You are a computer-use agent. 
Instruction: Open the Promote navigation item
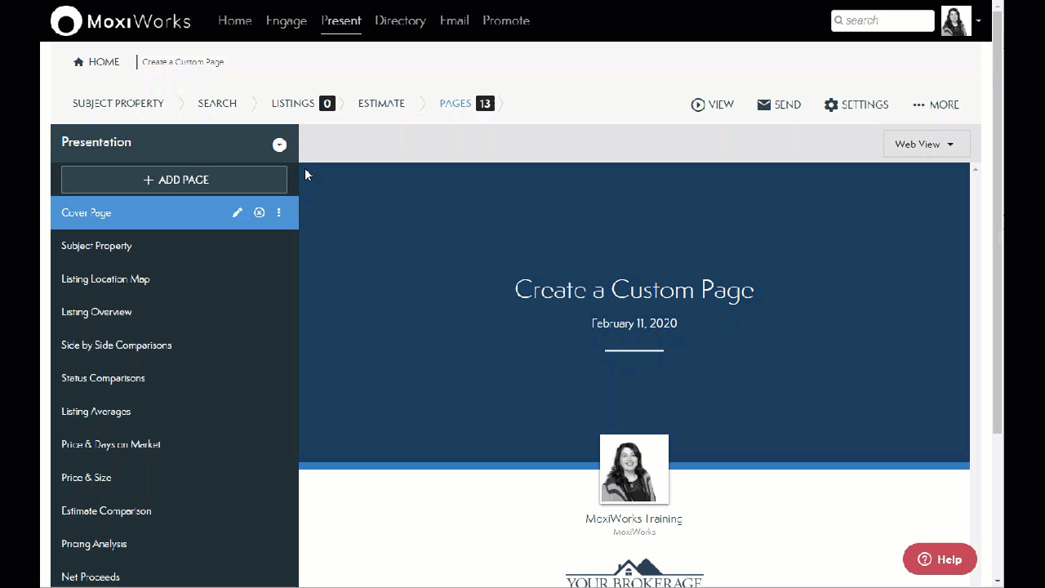click(x=506, y=20)
